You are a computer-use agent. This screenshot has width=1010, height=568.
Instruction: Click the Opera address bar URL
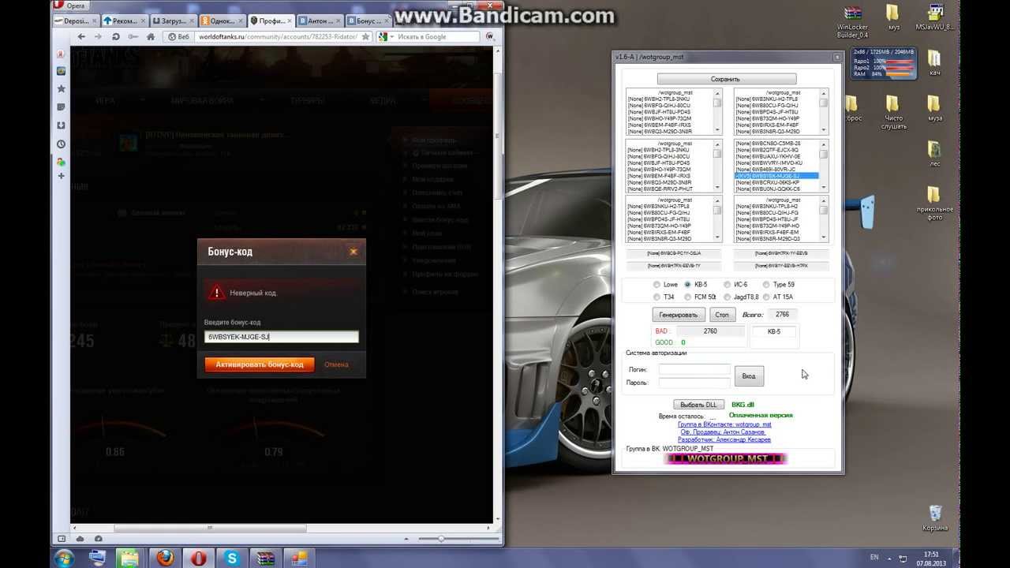(x=278, y=37)
